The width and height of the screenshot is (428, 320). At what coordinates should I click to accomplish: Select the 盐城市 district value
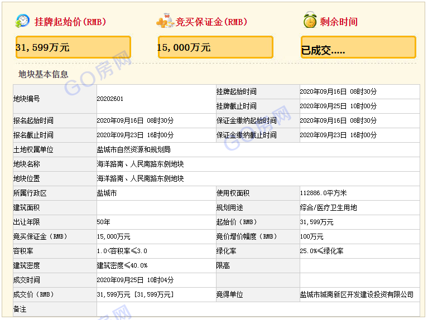107,193
